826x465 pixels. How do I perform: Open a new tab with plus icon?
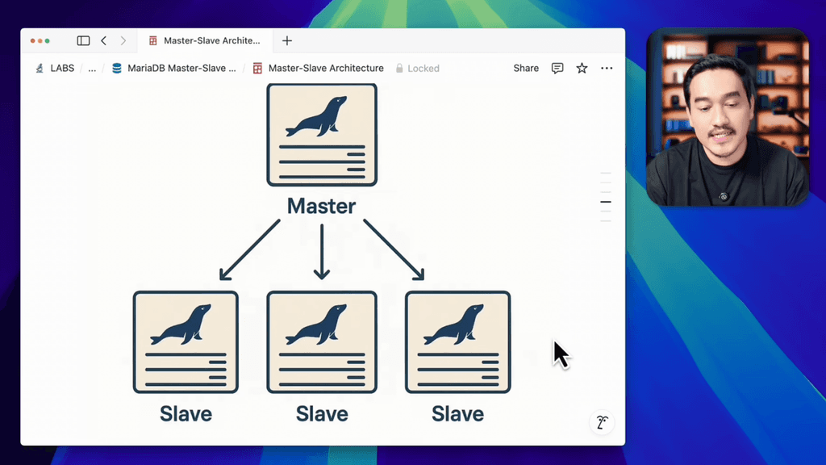pyautogui.click(x=287, y=40)
